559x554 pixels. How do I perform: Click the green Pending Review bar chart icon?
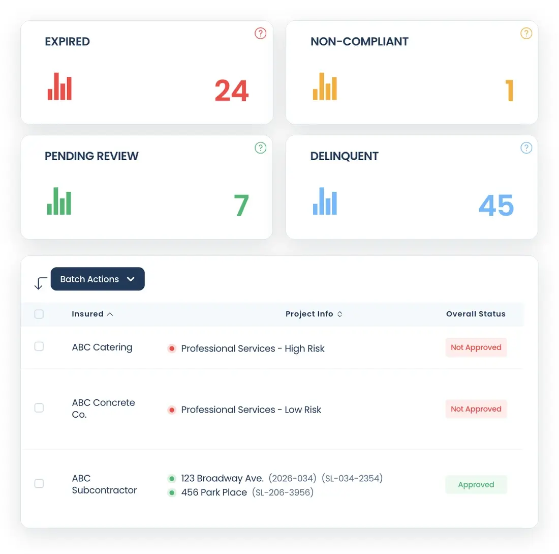click(59, 201)
